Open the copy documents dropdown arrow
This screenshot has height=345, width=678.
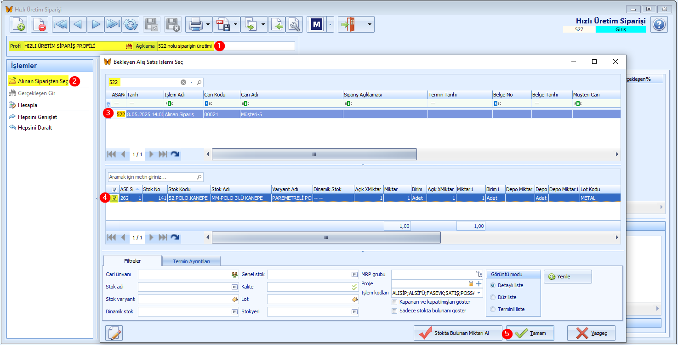[263, 24]
